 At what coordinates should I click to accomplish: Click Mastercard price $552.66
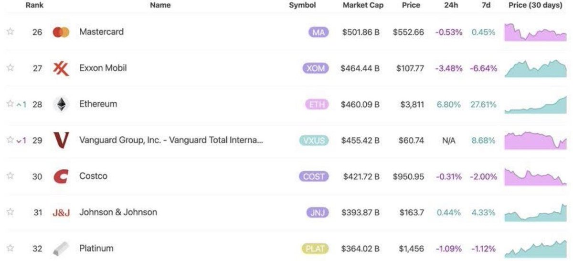408,33
